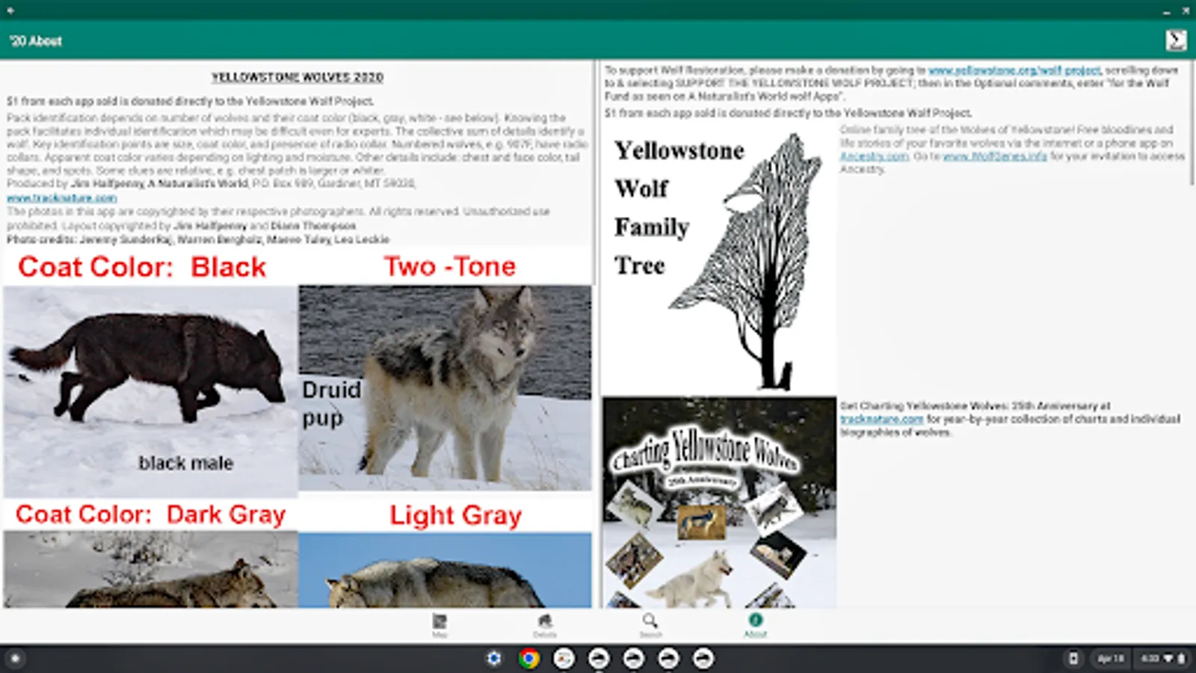Viewport: 1196px width, 673px height.
Task: Open Settings from the shelf
Action: point(494,658)
